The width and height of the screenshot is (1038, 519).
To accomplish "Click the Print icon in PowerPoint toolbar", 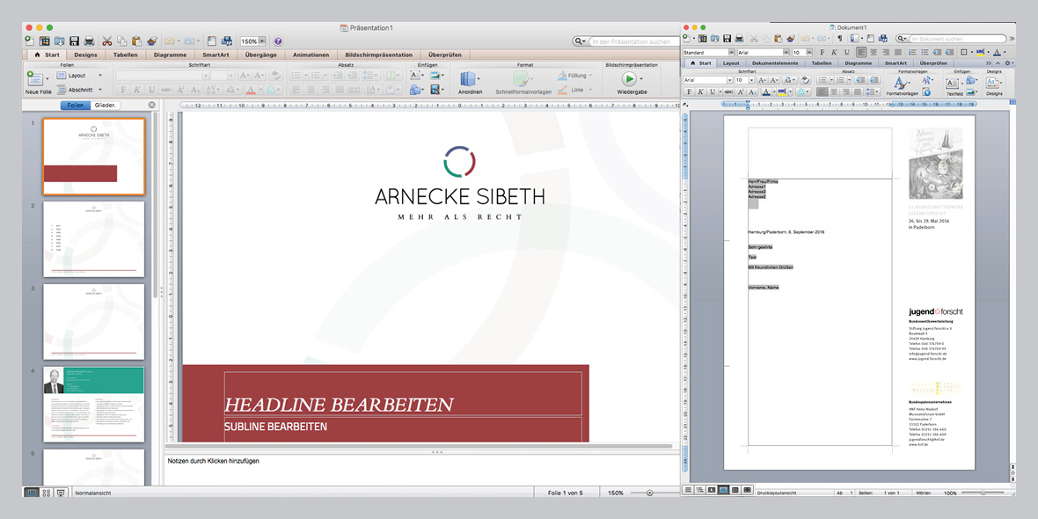I will pyautogui.click(x=89, y=41).
